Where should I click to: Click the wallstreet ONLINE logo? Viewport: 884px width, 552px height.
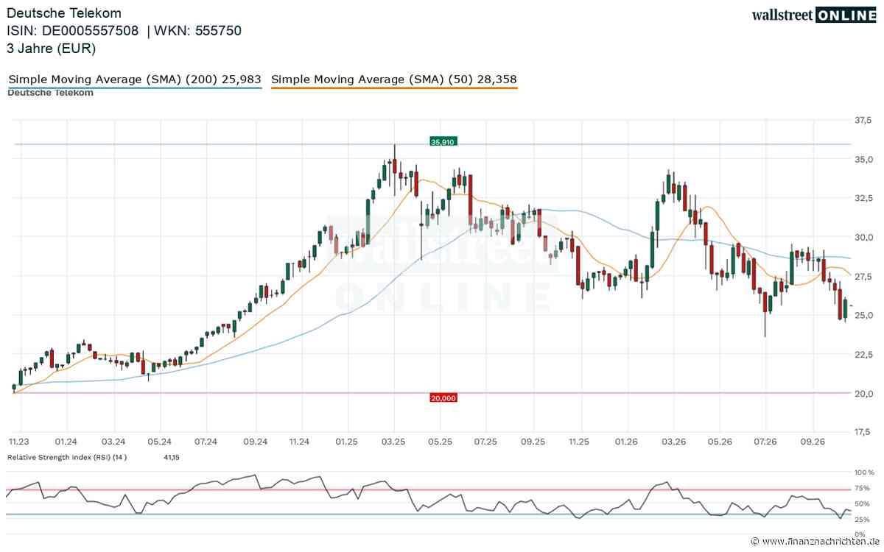[813, 15]
